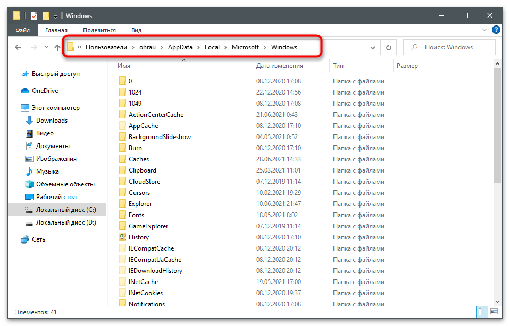Select Этот компьютер in navigation pane
The height and width of the screenshot is (326, 510).
[56, 107]
